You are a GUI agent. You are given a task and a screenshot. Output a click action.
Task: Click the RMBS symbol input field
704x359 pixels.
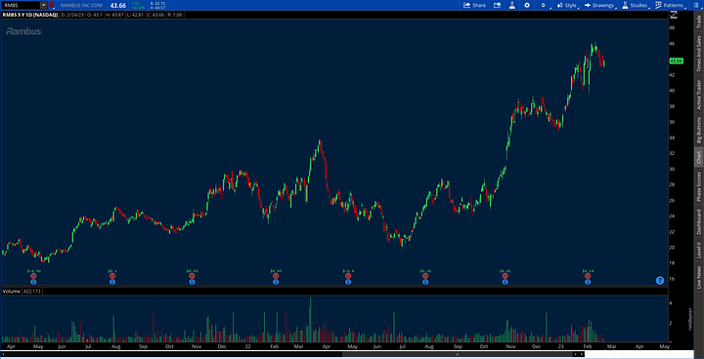coord(21,6)
